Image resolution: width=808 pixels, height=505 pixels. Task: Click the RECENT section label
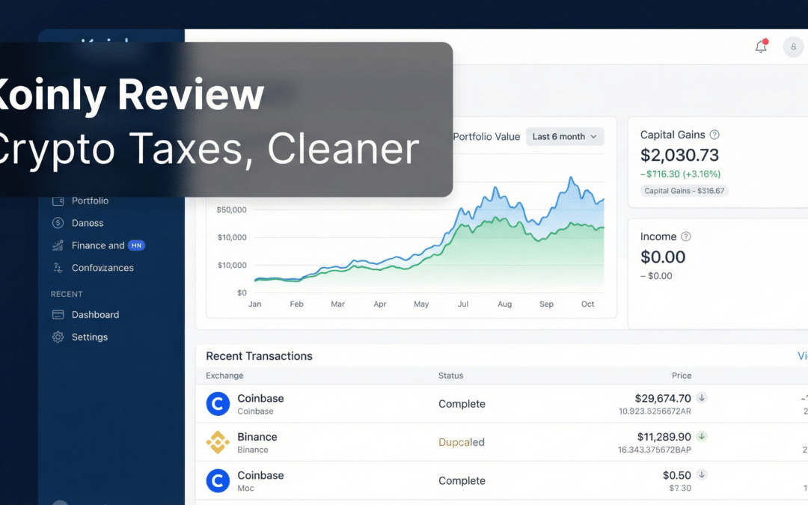(x=67, y=294)
